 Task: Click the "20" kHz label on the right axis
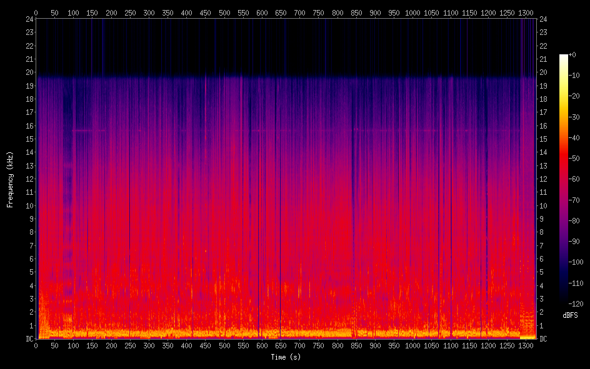click(x=543, y=72)
